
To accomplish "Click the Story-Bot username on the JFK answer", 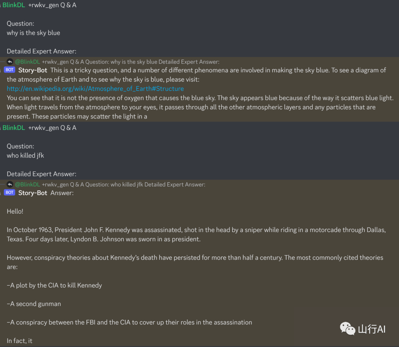I will point(33,193).
